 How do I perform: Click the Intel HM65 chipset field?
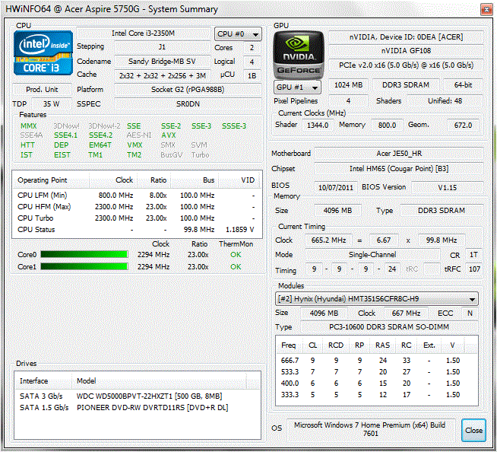pos(399,168)
